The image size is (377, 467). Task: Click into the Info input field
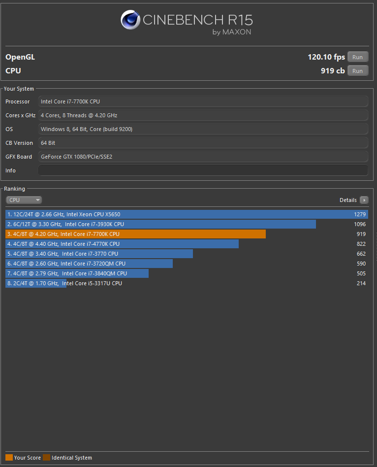pos(203,170)
